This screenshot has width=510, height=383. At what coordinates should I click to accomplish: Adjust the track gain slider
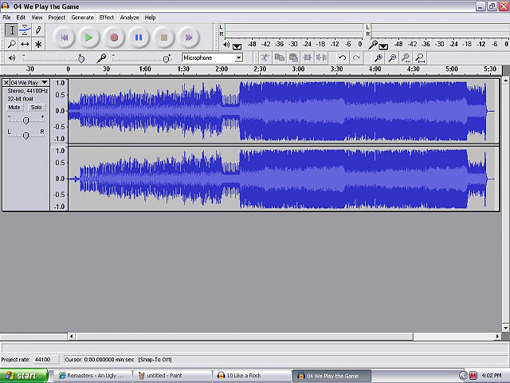(x=25, y=120)
